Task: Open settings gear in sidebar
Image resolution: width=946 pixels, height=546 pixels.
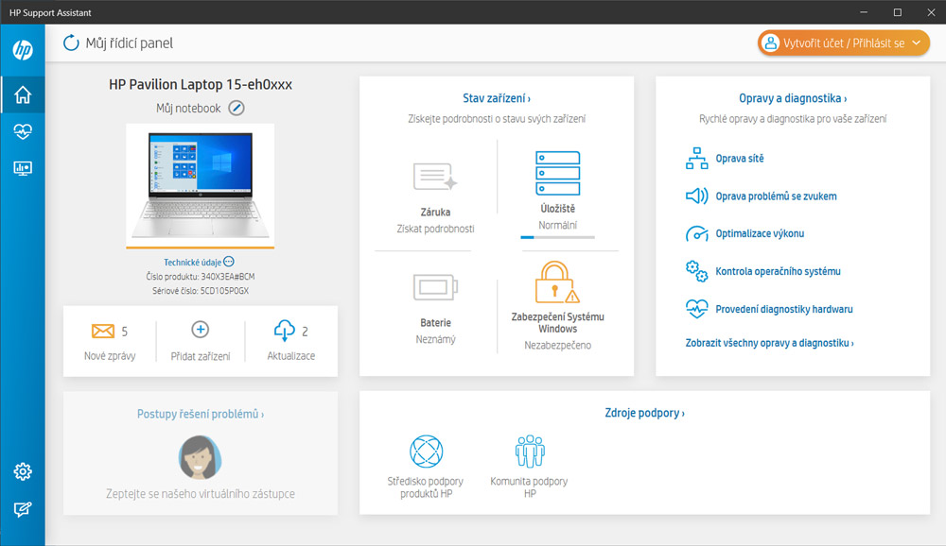Action: point(23,471)
